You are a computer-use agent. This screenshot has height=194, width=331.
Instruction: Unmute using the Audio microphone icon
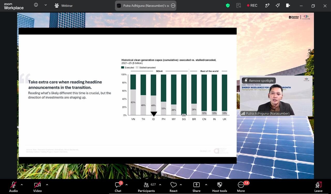pos(13,185)
